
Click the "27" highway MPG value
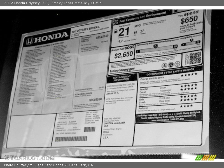142,31
